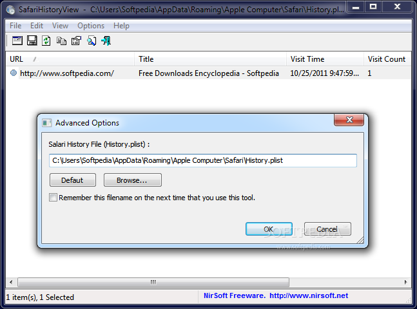Enable Remember this filename checkbox
Screen dimensions: 417x309
(53, 198)
